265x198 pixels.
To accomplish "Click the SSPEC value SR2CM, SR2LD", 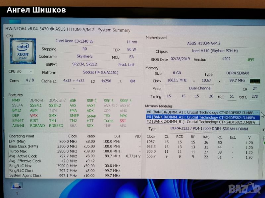I will coord(84,64).
